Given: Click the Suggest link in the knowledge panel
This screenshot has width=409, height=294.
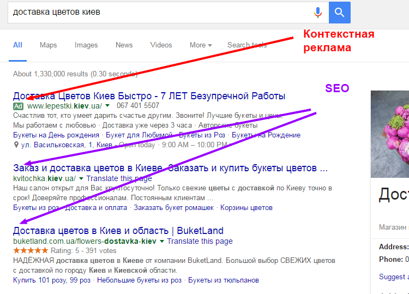Looking at the screenshot, I should [x=394, y=277].
